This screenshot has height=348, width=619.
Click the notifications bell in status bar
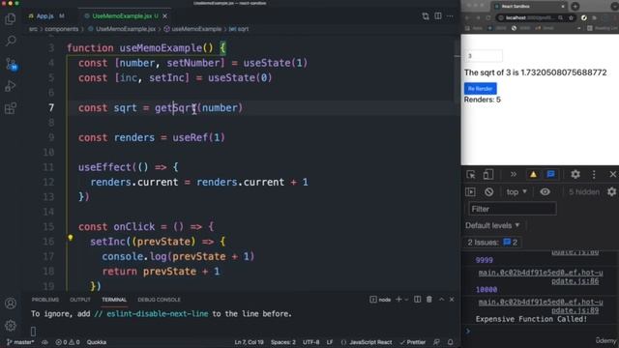[x=450, y=342]
